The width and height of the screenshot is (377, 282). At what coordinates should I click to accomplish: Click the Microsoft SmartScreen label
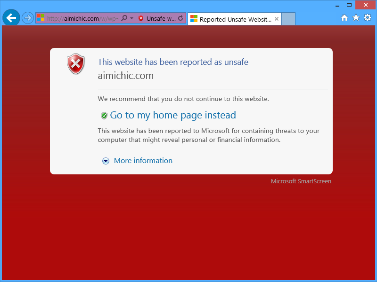[x=301, y=181]
